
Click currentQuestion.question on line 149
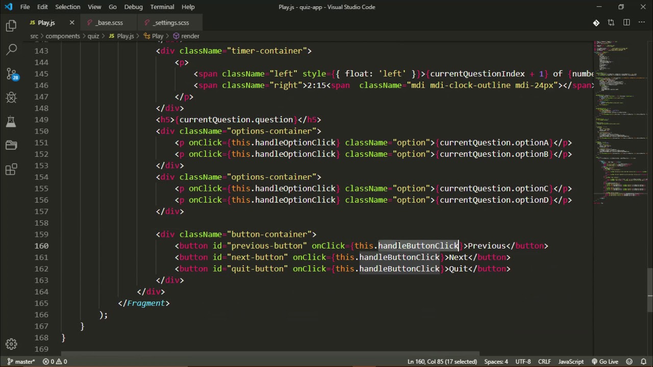(236, 120)
